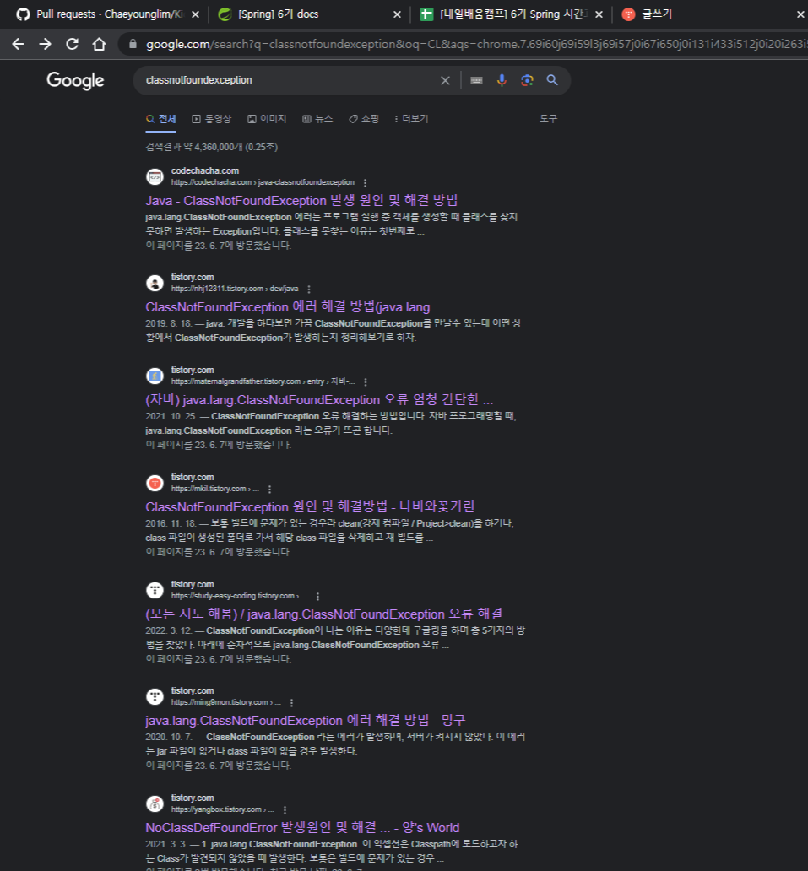Click the codechacha.com site name text
Screen dimensions: 808x871
point(205,171)
